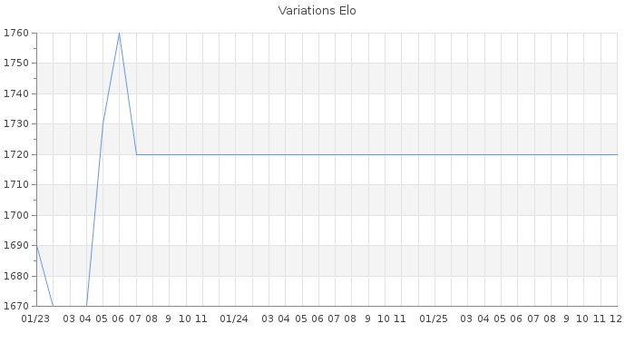Click the 1760 y-axis label
Screen dimensions: 635x363
tap(16, 34)
